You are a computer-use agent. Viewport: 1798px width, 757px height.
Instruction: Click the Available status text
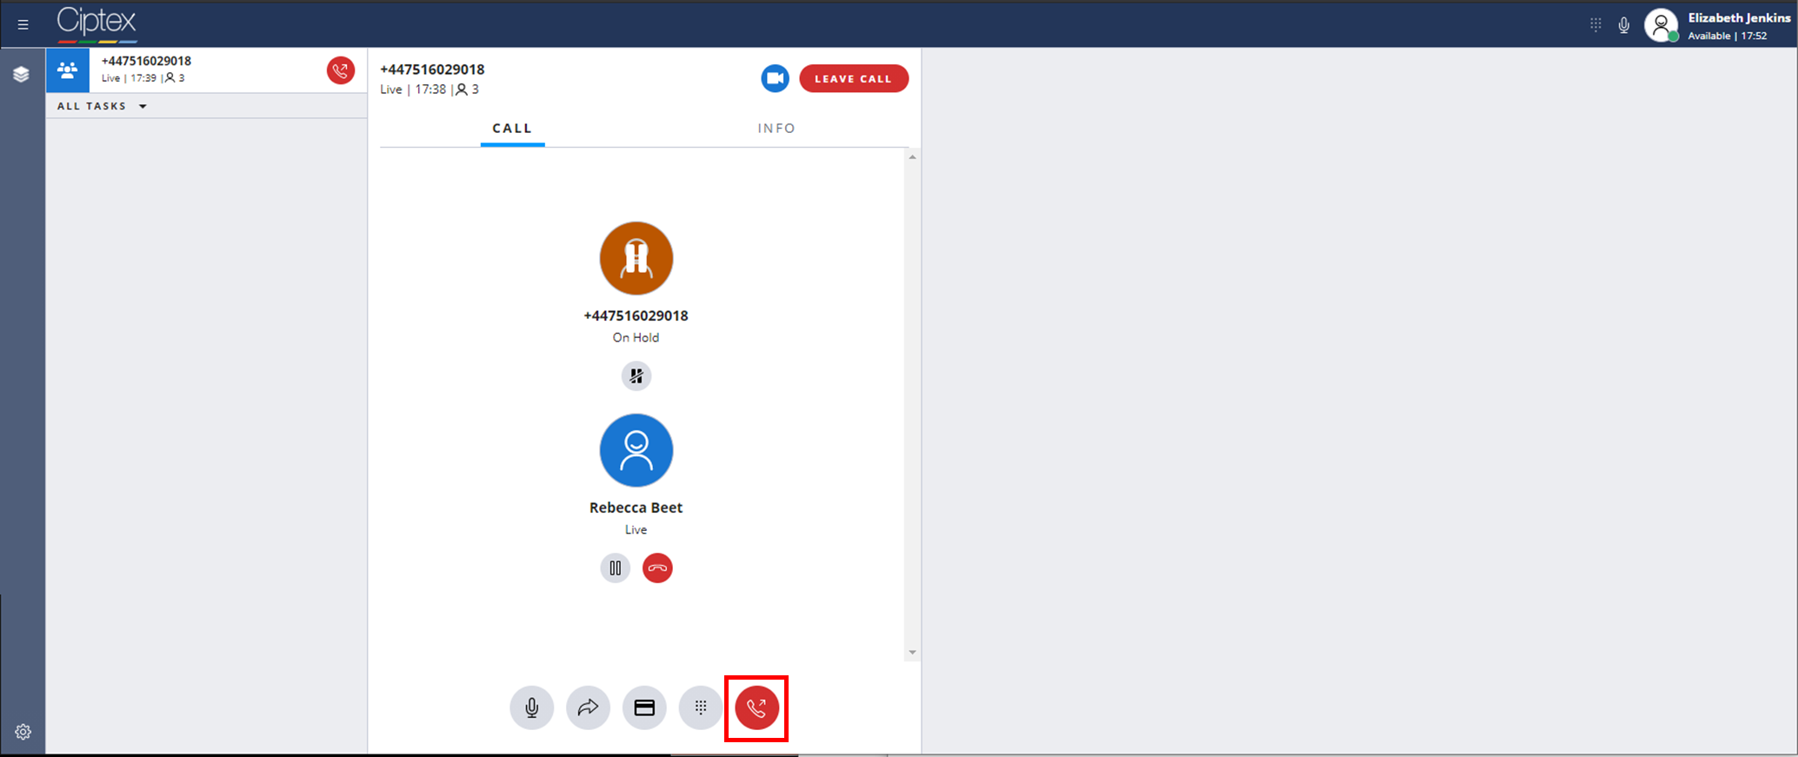(1709, 36)
